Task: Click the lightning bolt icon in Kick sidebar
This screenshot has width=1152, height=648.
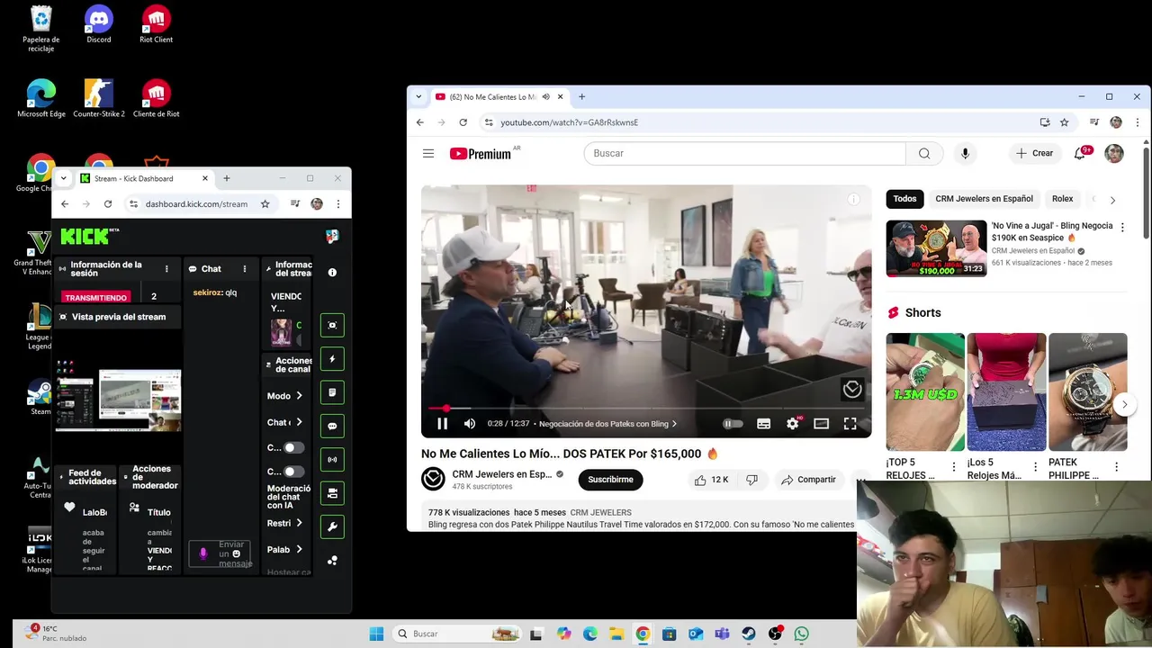Action: coord(332,359)
